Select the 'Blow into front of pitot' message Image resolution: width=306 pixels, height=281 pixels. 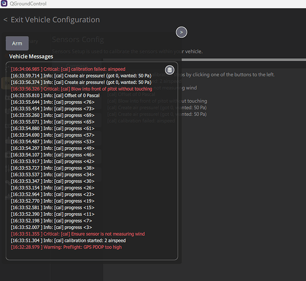click(x=82, y=89)
